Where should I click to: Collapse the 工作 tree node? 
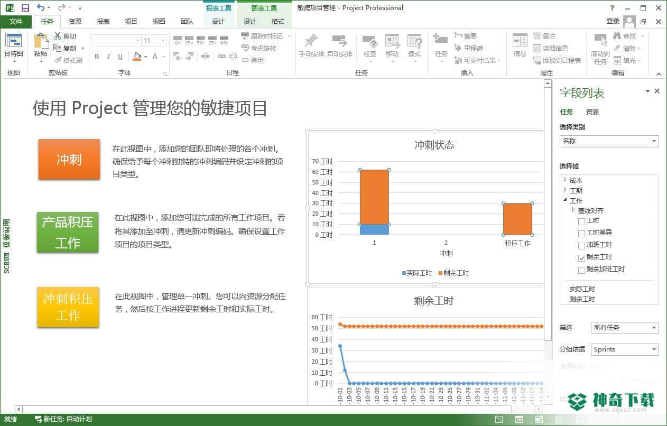[565, 200]
